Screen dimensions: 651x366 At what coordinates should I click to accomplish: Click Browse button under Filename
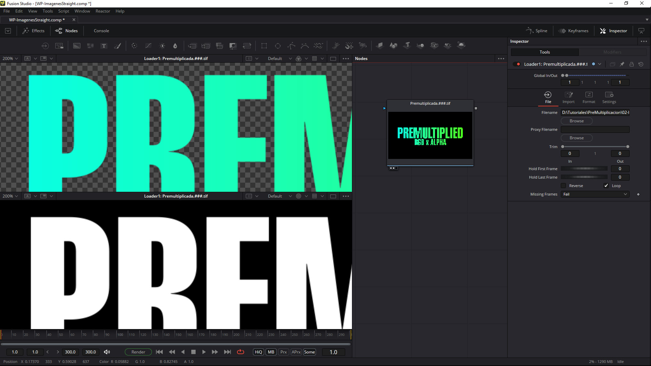pos(576,121)
